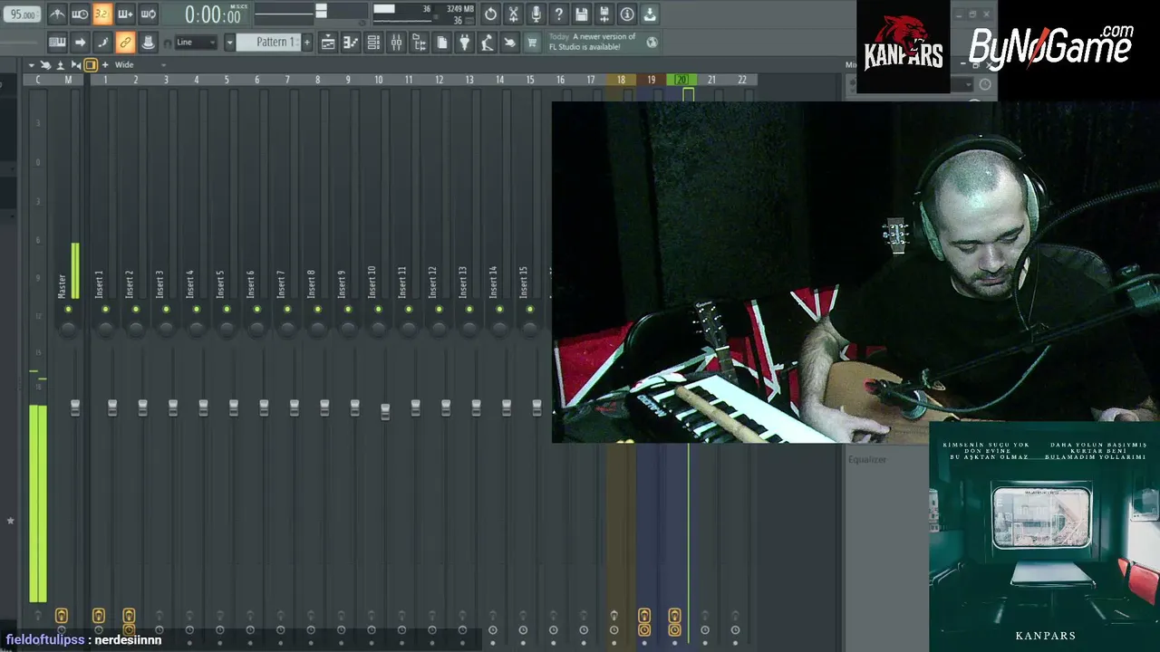Mute Insert 4 with its green LED
Image resolution: width=1160 pixels, height=652 pixels.
click(x=196, y=310)
